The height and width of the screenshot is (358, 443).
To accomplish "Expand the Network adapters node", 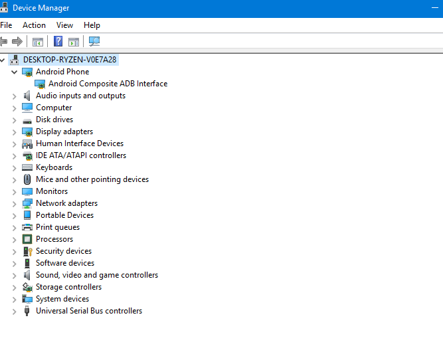I will [15, 203].
